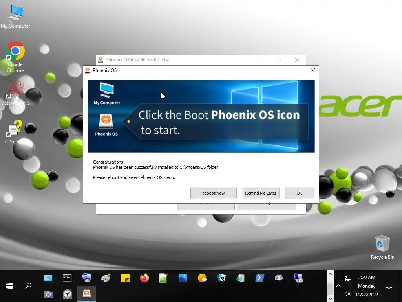Launch Google Chrome from desktop

point(15,57)
